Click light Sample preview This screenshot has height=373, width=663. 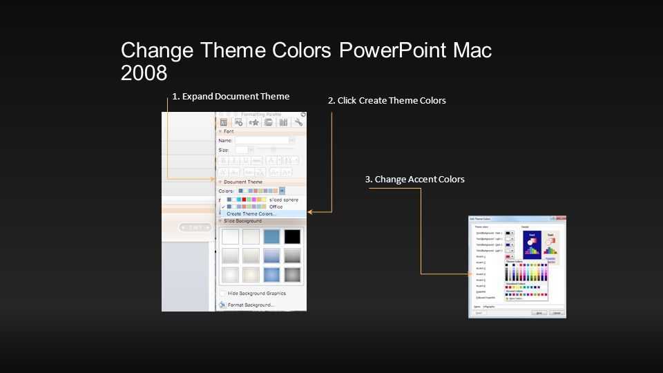pos(551,247)
